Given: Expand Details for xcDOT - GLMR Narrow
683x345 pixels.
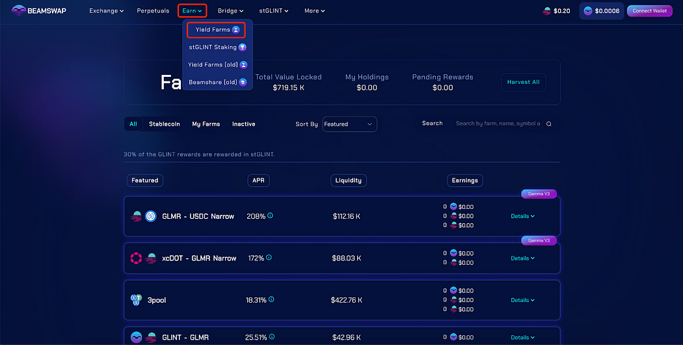Looking at the screenshot, I should 523,258.
